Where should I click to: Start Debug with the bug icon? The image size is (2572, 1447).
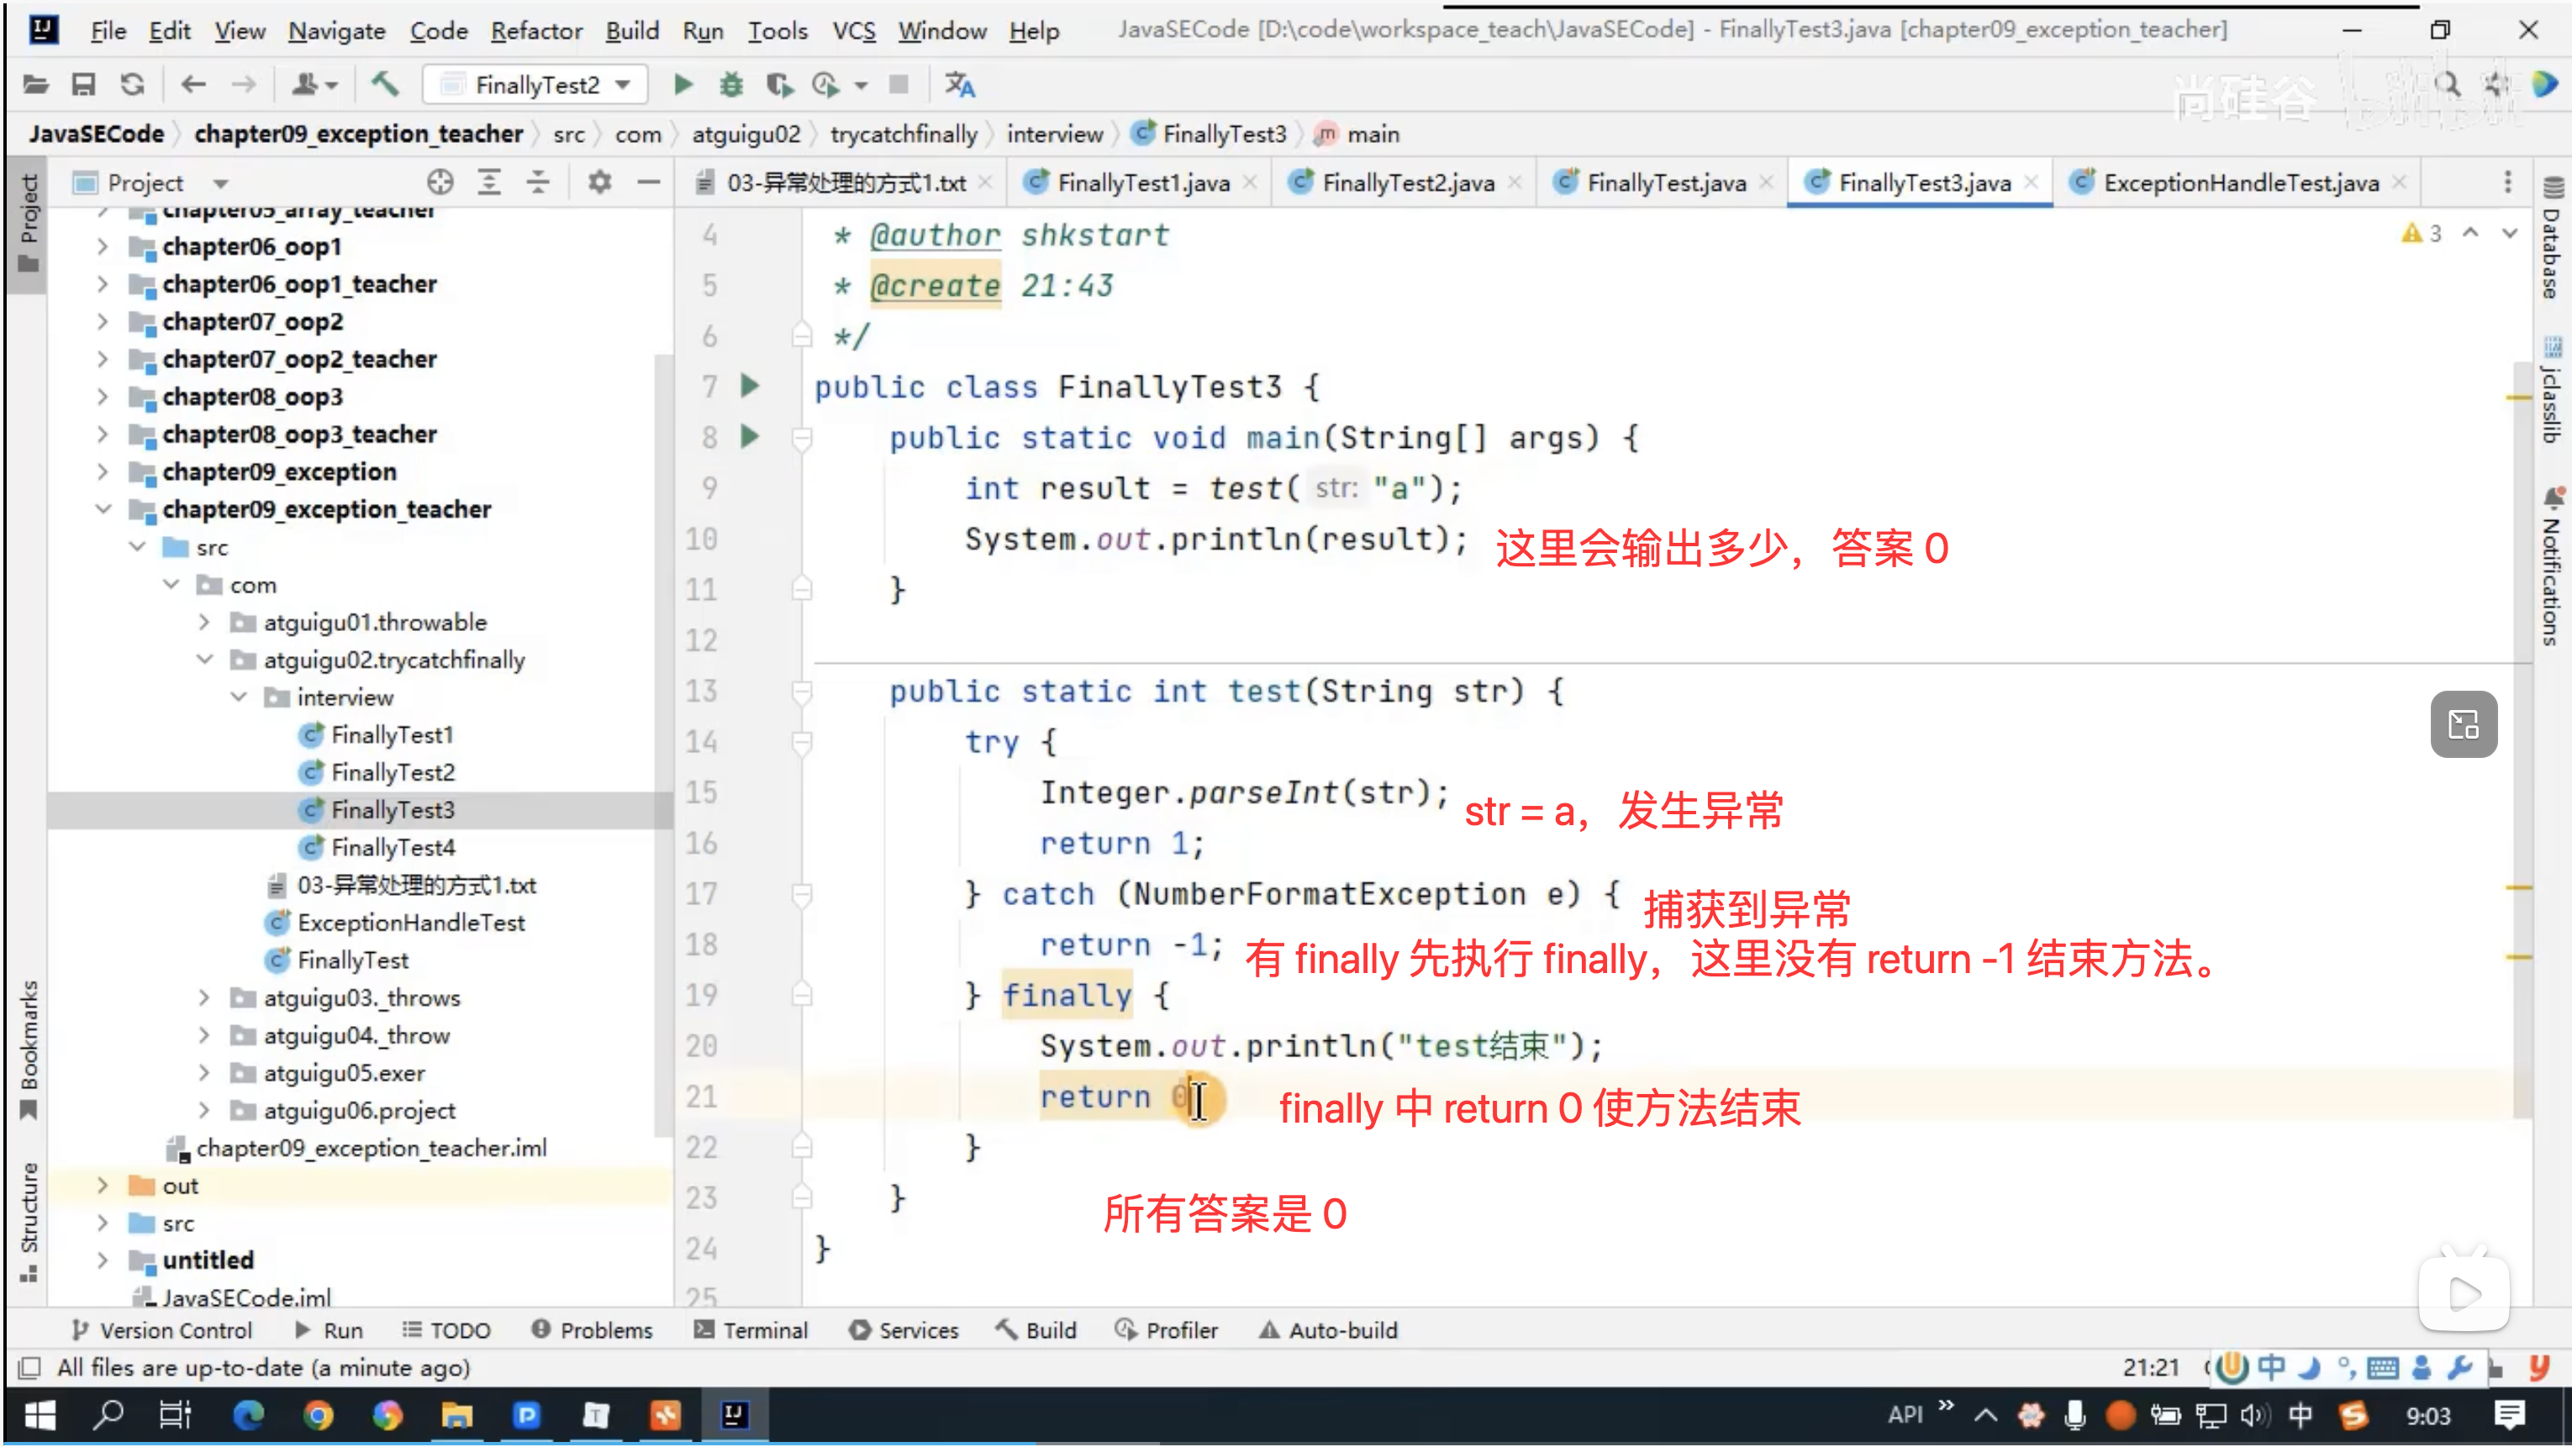(x=731, y=85)
